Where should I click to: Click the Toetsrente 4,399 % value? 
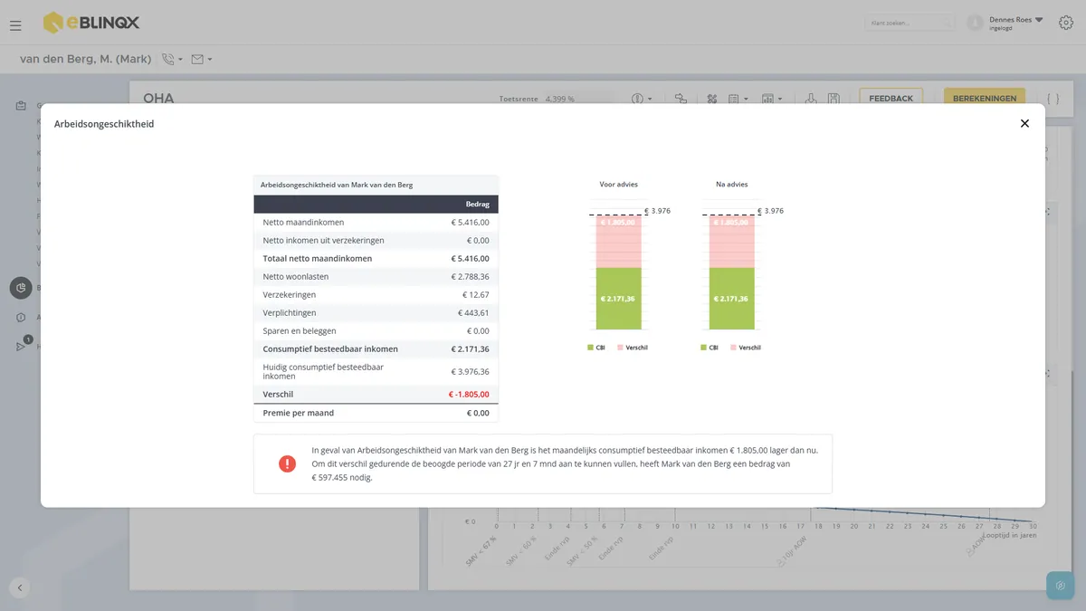[x=559, y=99]
